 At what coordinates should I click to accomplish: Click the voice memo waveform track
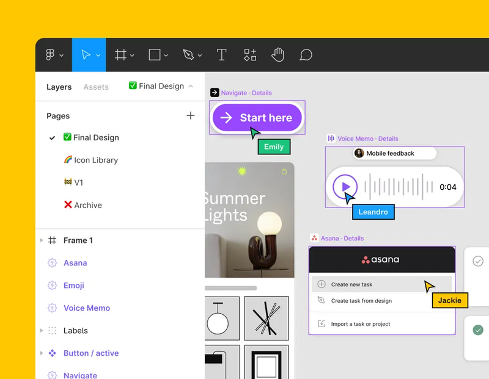[x=399, y=187]
